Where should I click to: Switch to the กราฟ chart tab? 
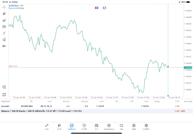[59, 127]
